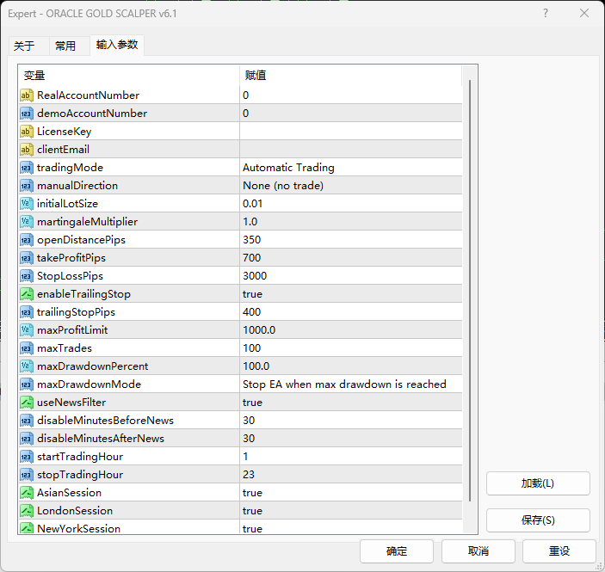
Task: Click the double icon beside maxDrawdownPercent
Action: click(x=26, y=366)
